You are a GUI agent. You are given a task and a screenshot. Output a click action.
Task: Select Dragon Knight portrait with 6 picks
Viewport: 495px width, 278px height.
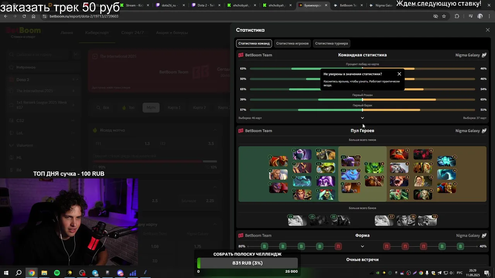(x=278, y=161)
